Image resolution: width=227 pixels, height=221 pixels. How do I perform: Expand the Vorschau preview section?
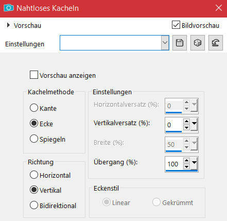click(x=8, y=25)
